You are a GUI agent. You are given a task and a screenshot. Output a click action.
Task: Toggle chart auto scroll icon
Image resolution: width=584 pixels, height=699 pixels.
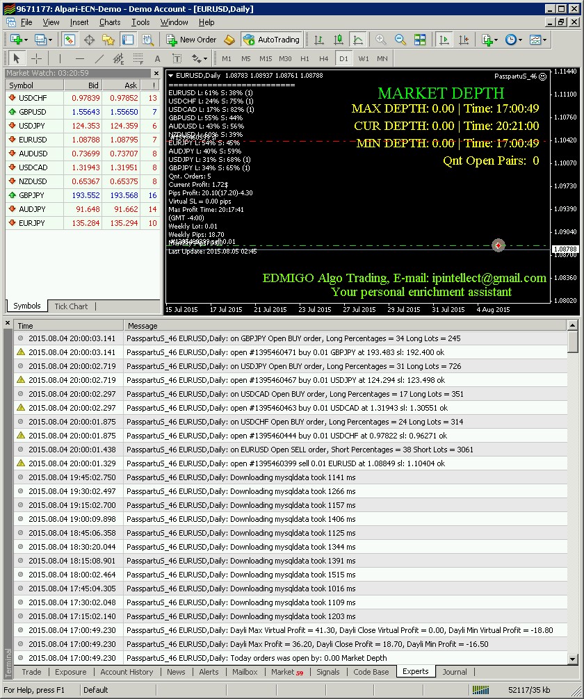click(x=444, y=40)
